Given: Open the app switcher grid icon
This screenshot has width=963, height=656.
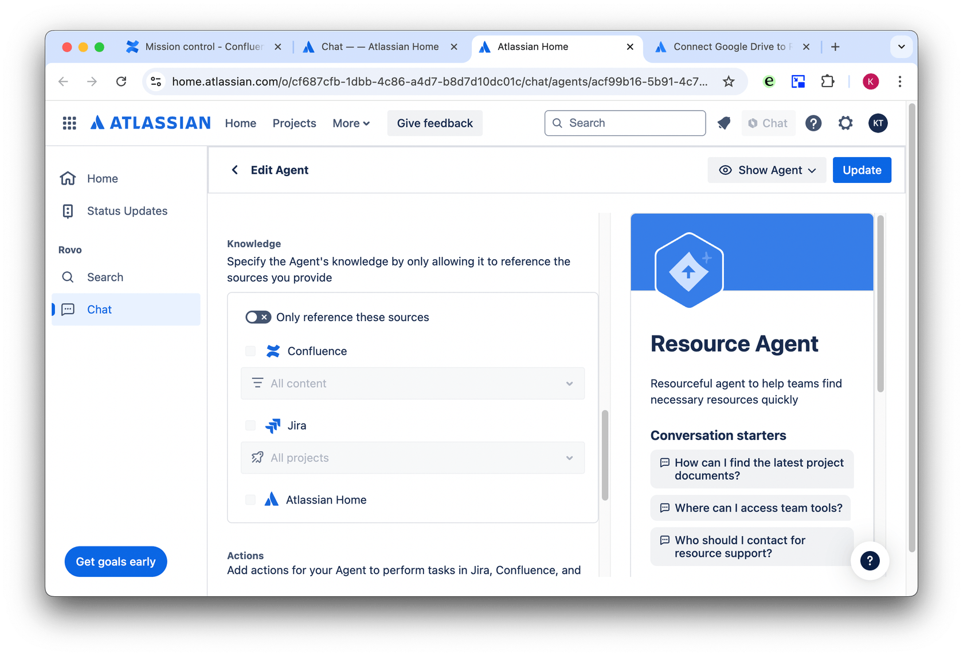Looking at the screenshot, I should tap(69, 123).
